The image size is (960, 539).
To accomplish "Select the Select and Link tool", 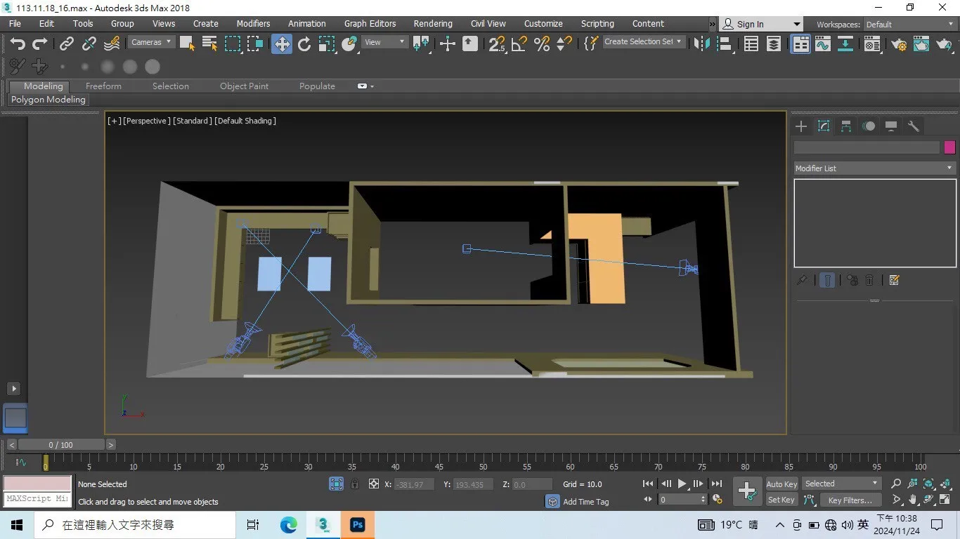I will click(67, 44).
